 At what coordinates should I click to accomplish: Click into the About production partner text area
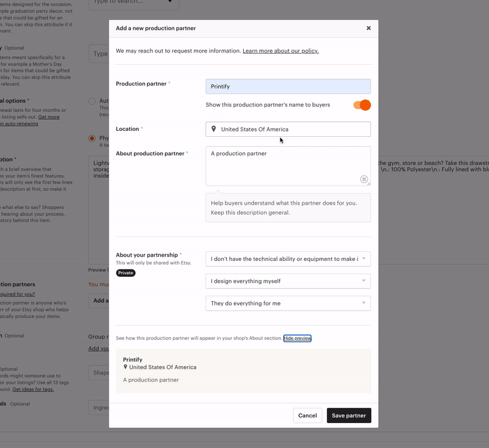tap(284, 165)
